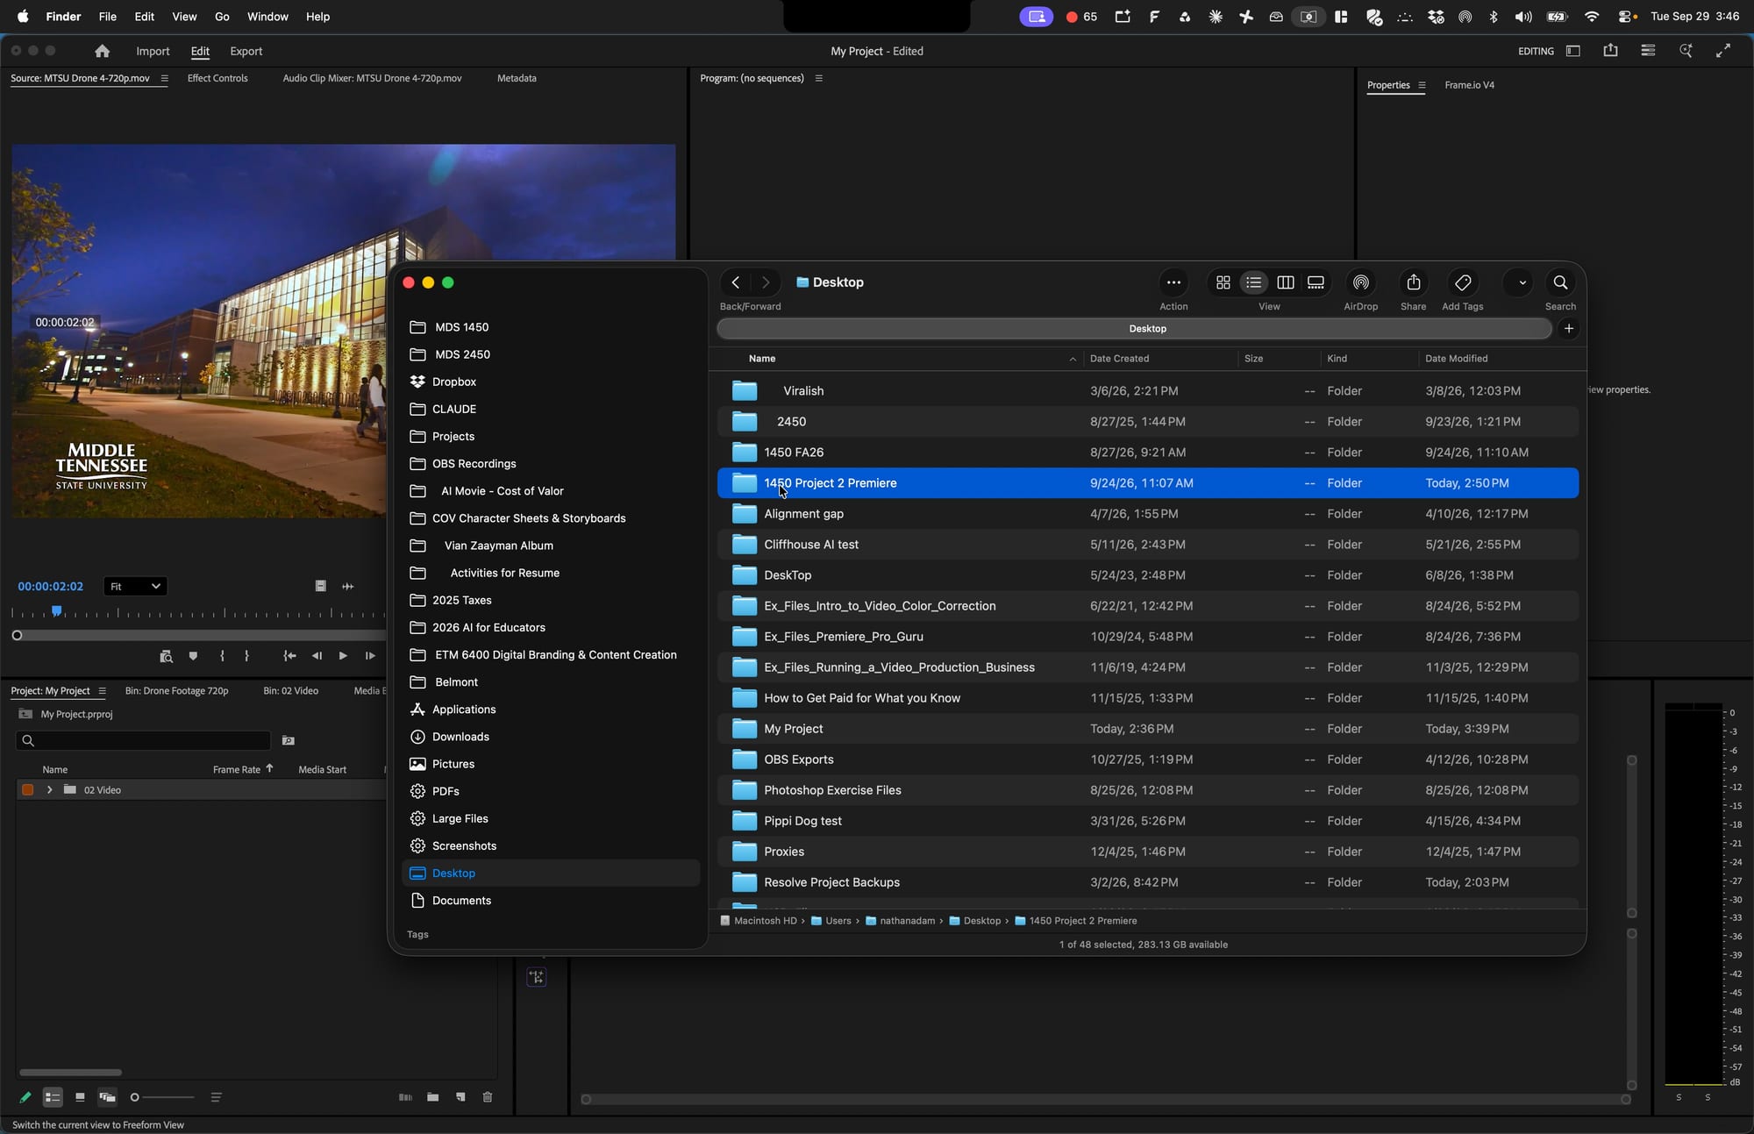The image size is (1754, 1134).
Task: Expand the 02 Video bin
Action: tap(50, 790)
